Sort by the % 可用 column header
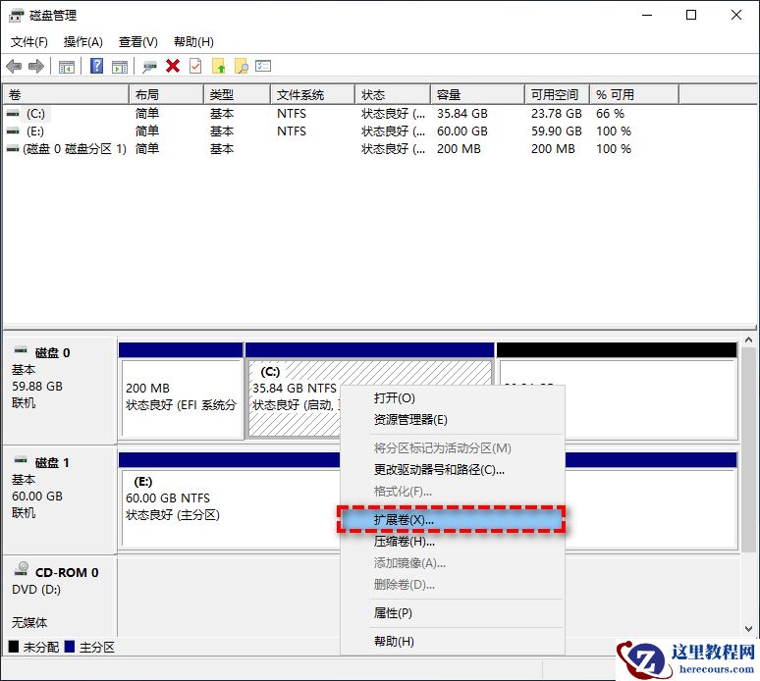760x681 pixels. [x=634, y=95]
